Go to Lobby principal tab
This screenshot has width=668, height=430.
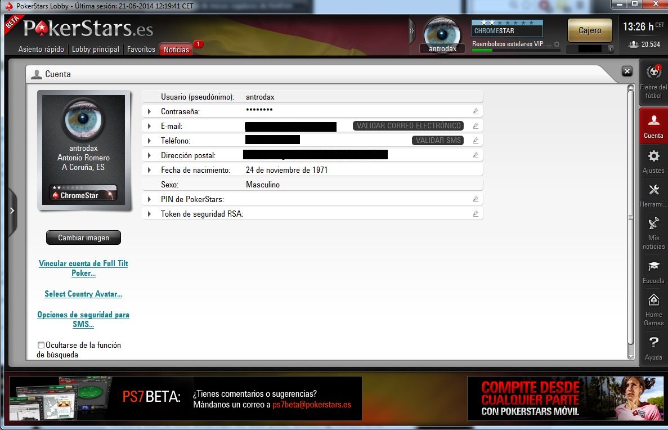click(96, 50)
